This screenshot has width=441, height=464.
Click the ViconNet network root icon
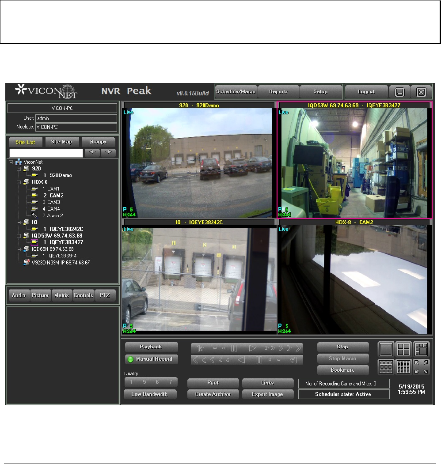[19, 162]
